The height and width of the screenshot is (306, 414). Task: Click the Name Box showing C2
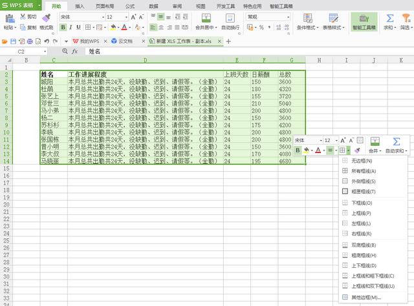coord(26,51)
